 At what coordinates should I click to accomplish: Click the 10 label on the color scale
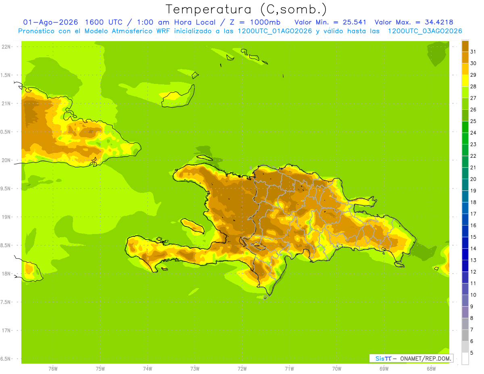point(473,295)
